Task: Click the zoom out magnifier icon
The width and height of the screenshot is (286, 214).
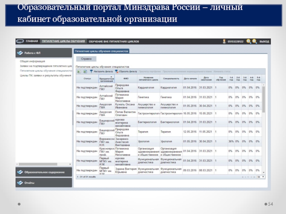Action: coord(254,41)
